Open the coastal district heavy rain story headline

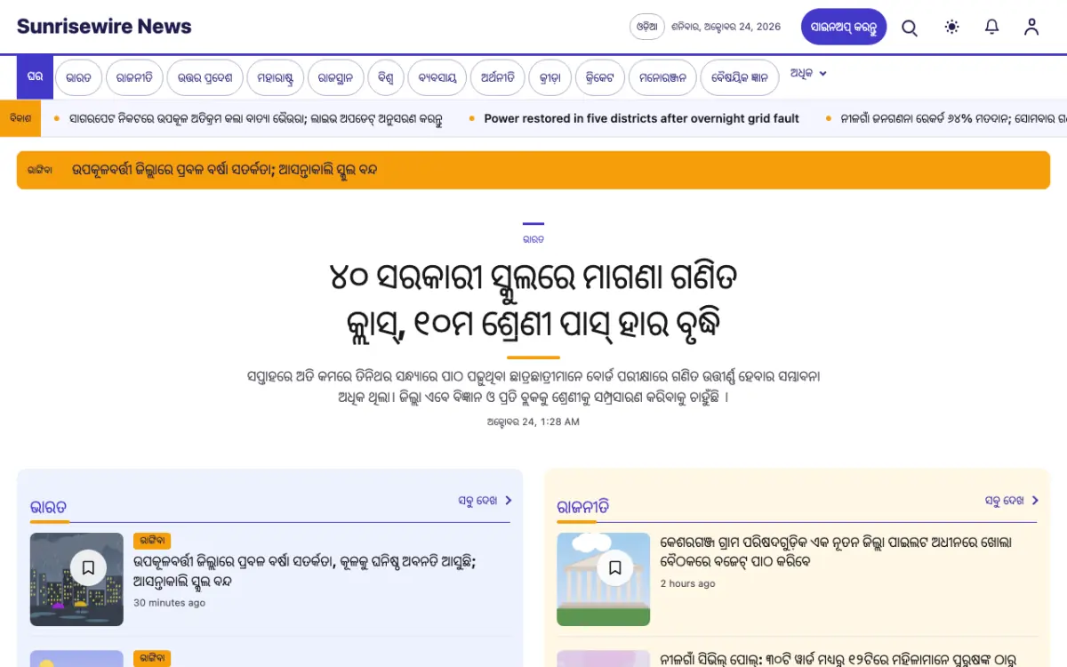click(305, 571)
